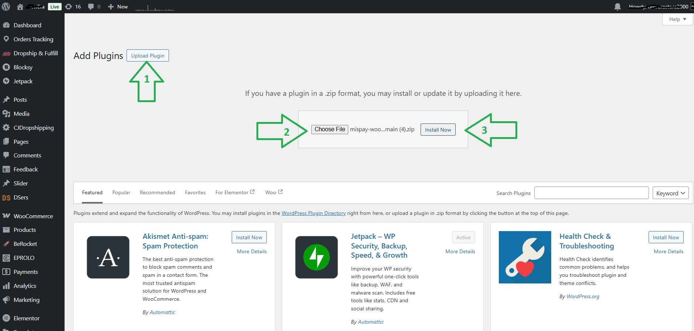694x331 pixels.
Task: Open the Woo tab
Action: click(x=274, y=192)
